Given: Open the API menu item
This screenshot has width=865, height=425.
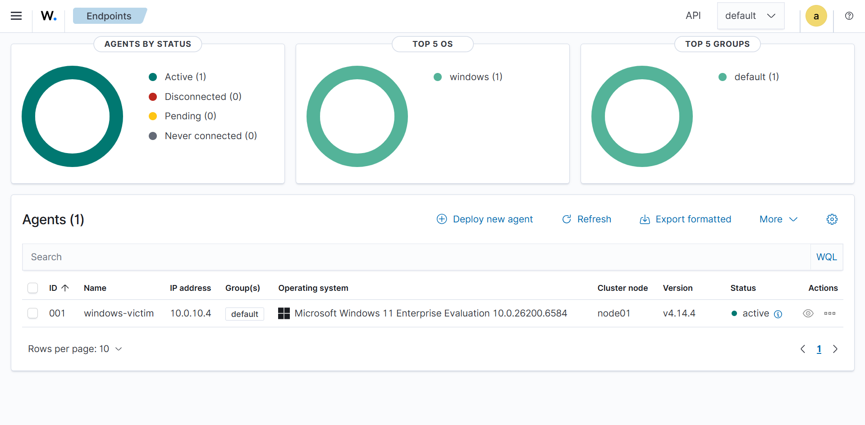Looking at the screenshot, I should (x=693, y=16).
